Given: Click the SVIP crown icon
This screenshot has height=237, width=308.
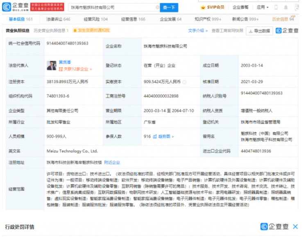Looking at the screenshot, I should pyautogui.click(x=203, y=7).
